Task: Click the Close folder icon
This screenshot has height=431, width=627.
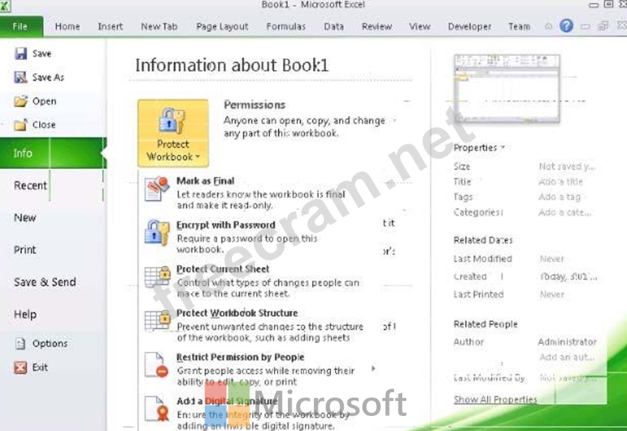Action: [x=21, y=125]
